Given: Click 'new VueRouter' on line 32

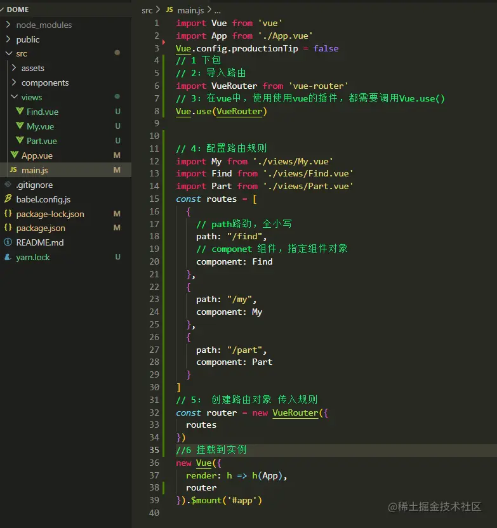Looking at the screenshot, I should (x=285, y=413).
